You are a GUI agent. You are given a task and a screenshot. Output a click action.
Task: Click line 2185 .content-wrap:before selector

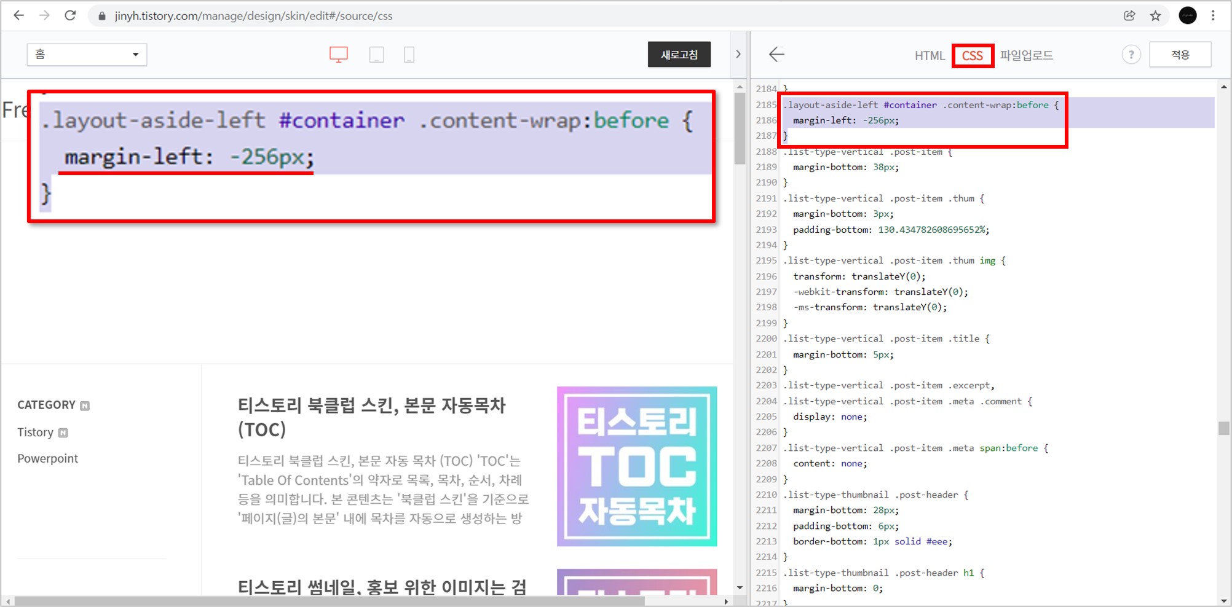[995, 105]
